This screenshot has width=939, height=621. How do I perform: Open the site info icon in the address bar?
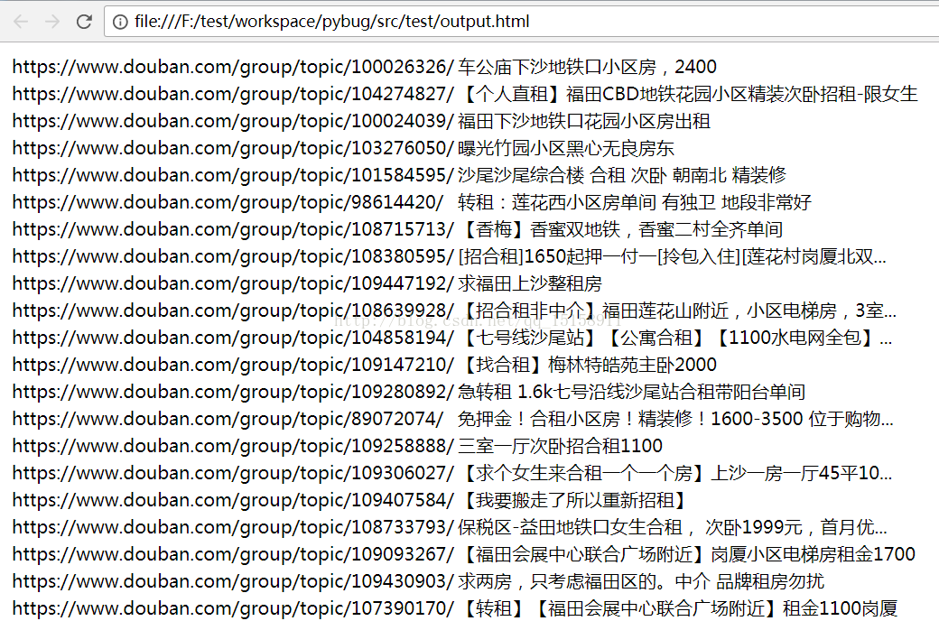[x=120, y=23]
